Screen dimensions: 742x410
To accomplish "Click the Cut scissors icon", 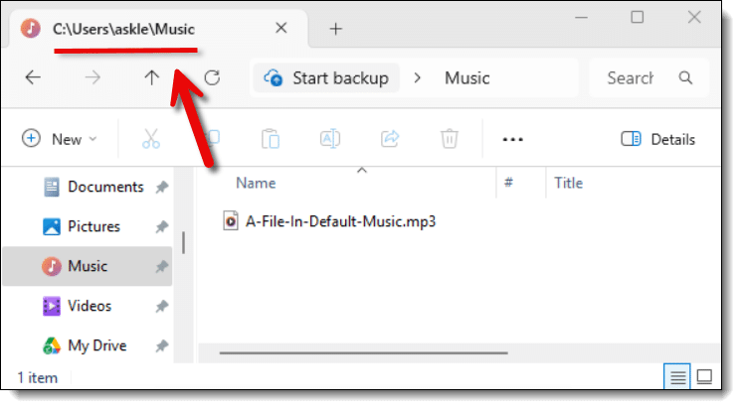I will tap(151, 139).
